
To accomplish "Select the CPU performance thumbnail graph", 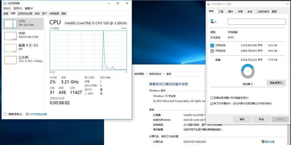I will point(10,24).
